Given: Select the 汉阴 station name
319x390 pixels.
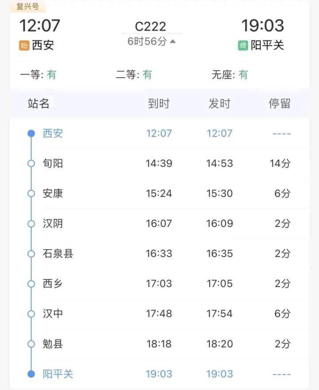Looking at the screenshot, I should 53,223.
